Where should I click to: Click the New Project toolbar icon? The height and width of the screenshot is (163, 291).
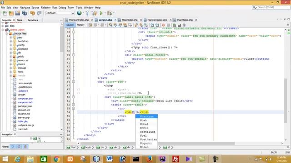tap(11, 13)
